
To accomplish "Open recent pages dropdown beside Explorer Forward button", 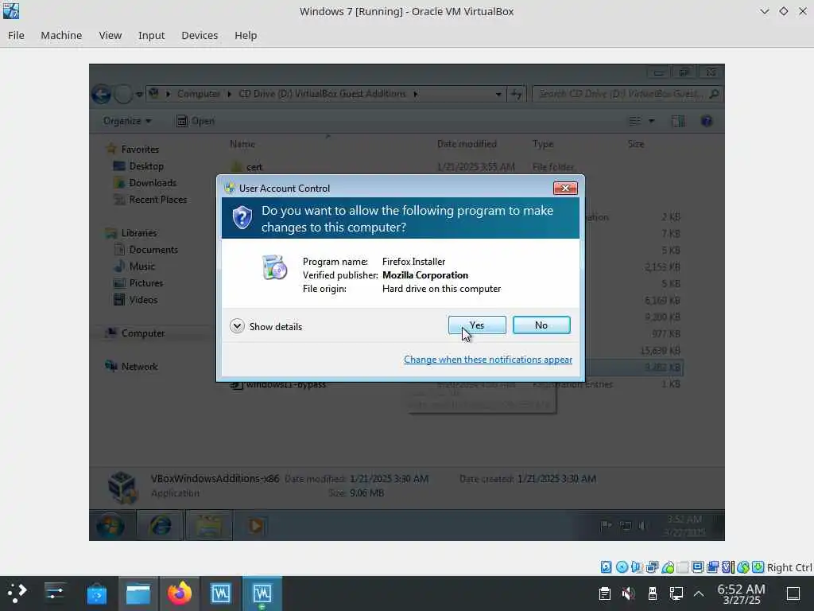I will (x=139, y=95).
